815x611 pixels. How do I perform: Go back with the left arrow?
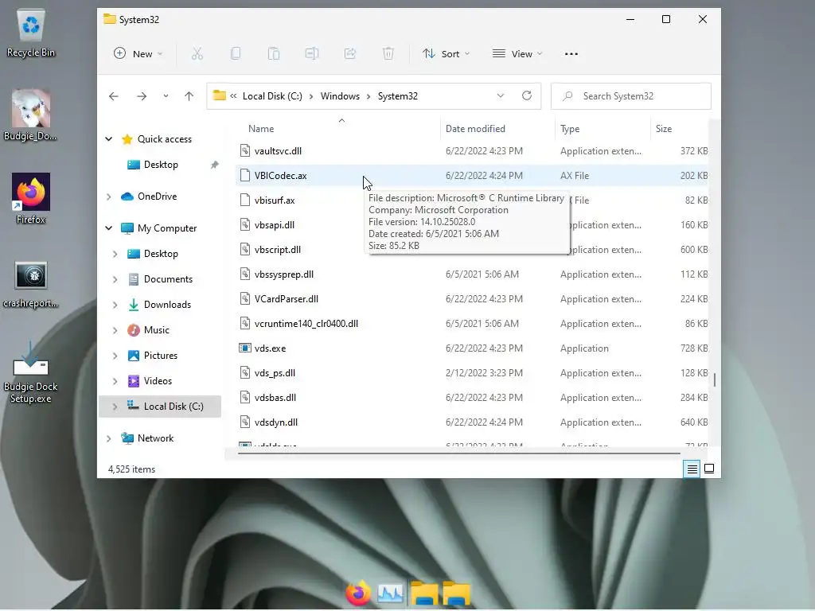(114, 96)
